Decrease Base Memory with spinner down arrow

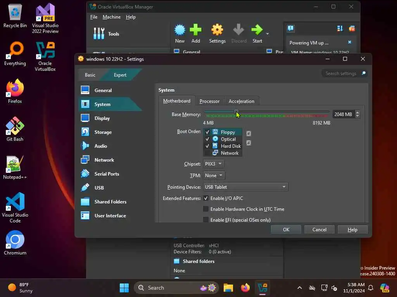[357, 116]
